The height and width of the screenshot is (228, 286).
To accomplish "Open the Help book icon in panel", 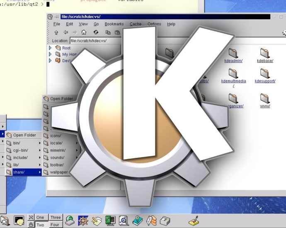I will pos(138,221).
